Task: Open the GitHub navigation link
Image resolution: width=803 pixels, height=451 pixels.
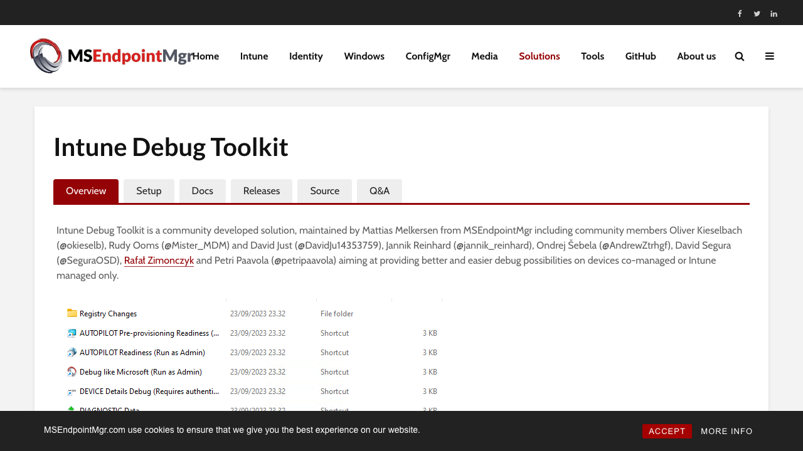Action: tap(641, 56)
